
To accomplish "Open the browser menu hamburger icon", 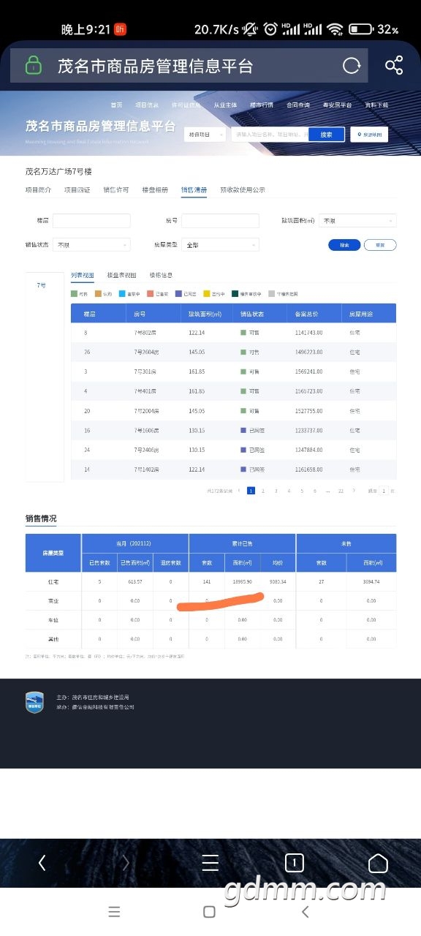I will click(210, 863).
